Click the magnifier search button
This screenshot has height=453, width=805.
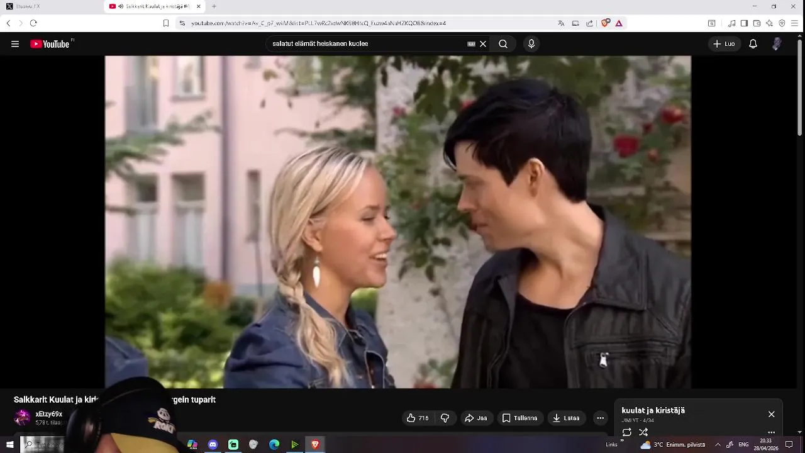pos(503,44)
